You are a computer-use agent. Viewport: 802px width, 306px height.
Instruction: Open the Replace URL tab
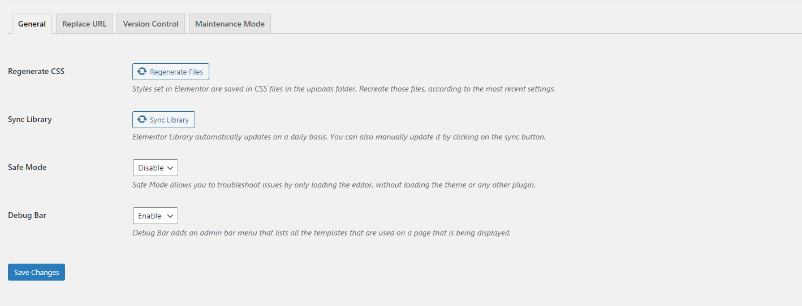tap(84, 24)
